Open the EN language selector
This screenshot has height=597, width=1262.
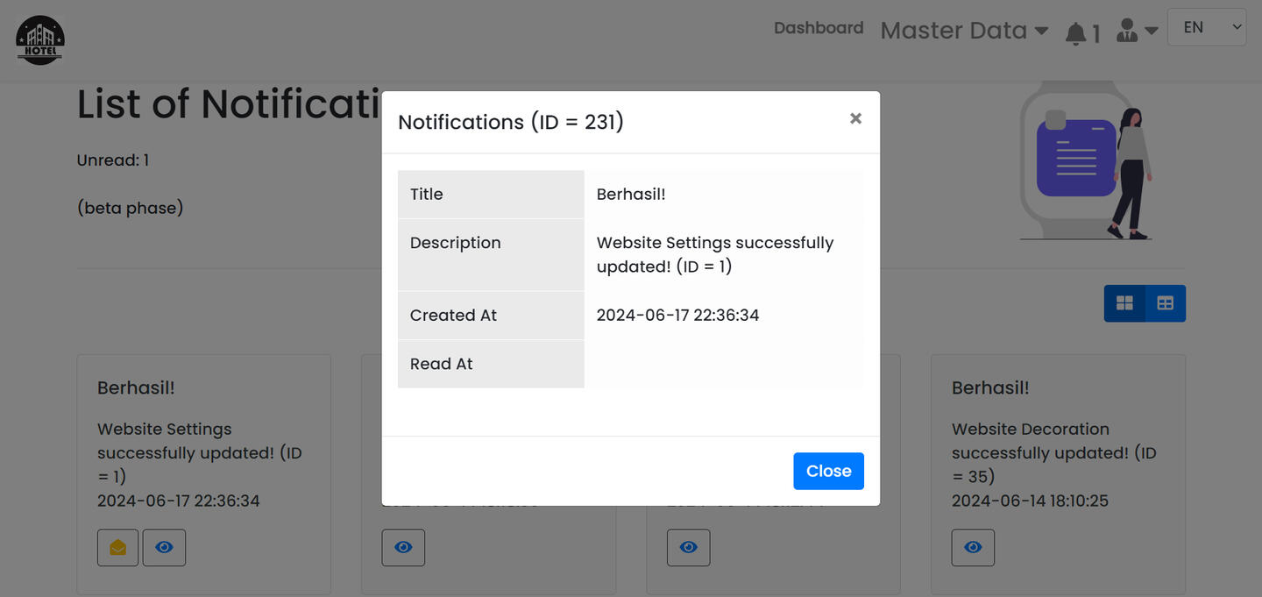[x=1206, y=27]
